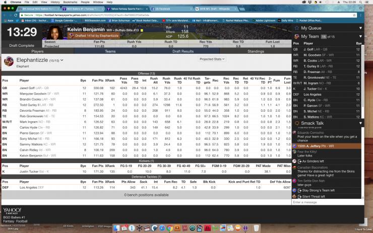The image size is (373, 233).
Task: Click the Spotlight search icon in the menu bar
Action: [360, 2]
